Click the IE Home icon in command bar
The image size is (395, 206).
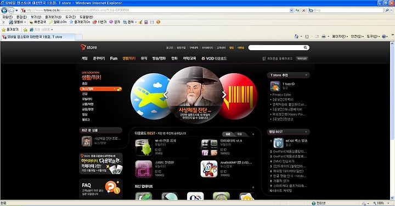pyautogui.click(x=296, y=37)
